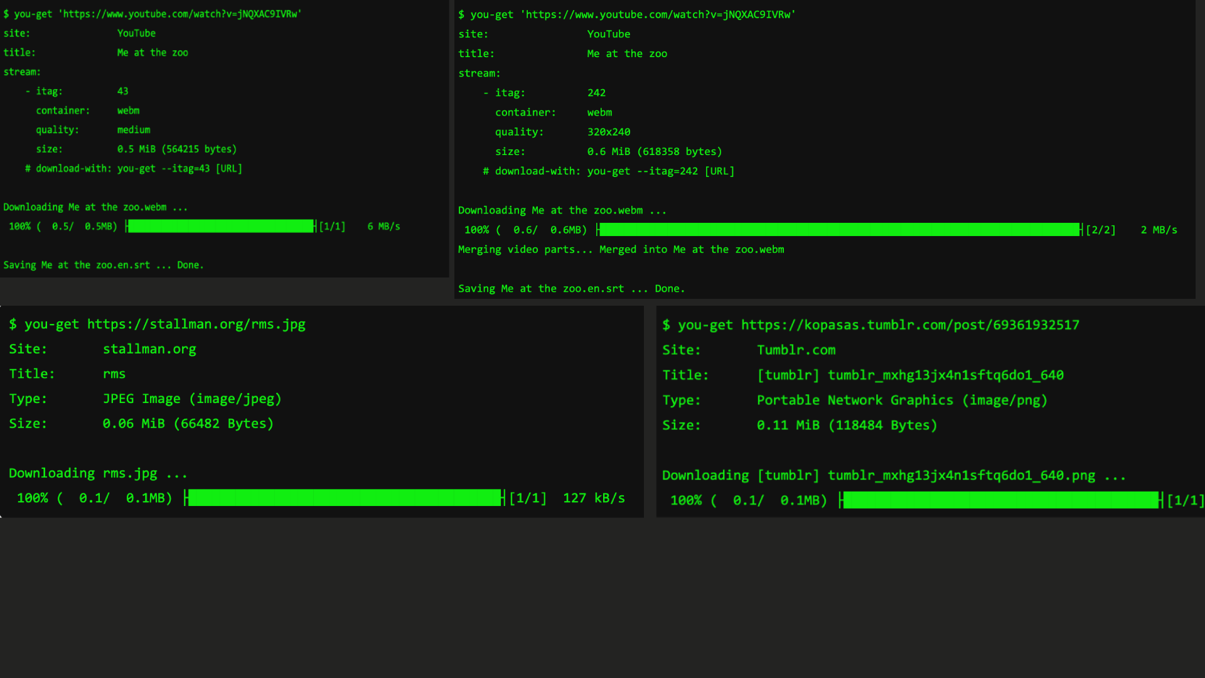Select the command 'you-get --itag=43 [URL]'
This screenshot has height=678, width=1205.
(x=179, y=168)
